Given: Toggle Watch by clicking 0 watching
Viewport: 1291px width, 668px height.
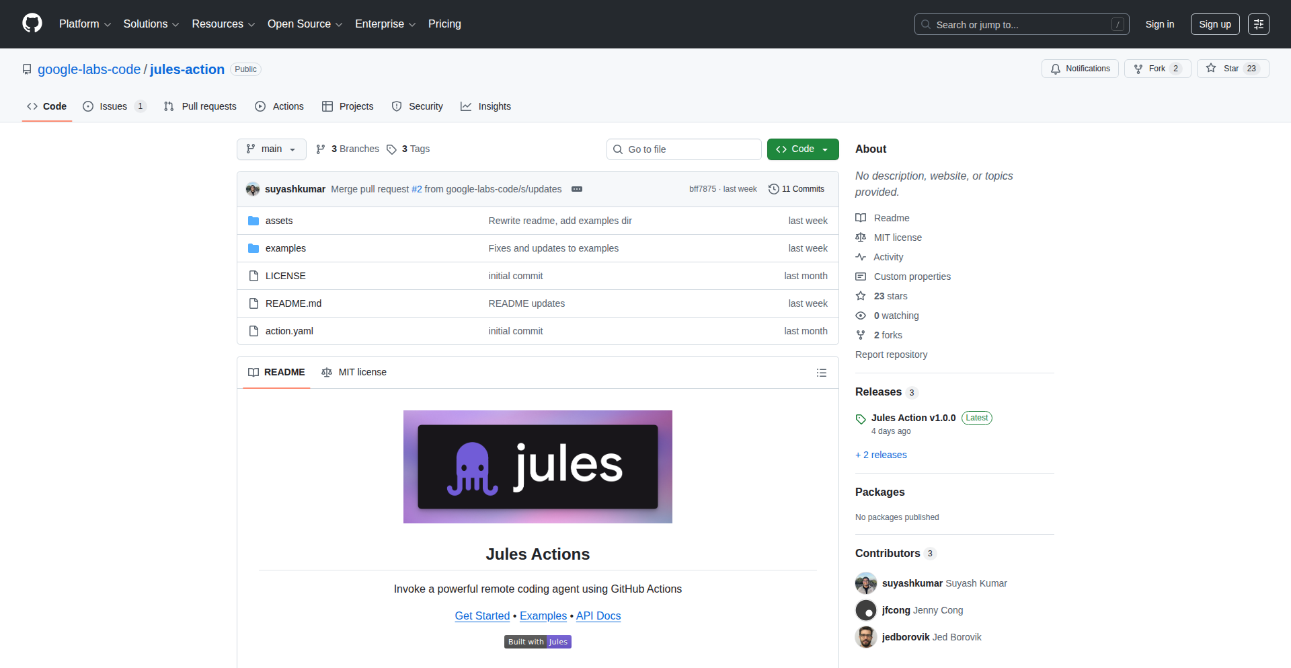Looking at the screenshot, I should coord(896,315).
